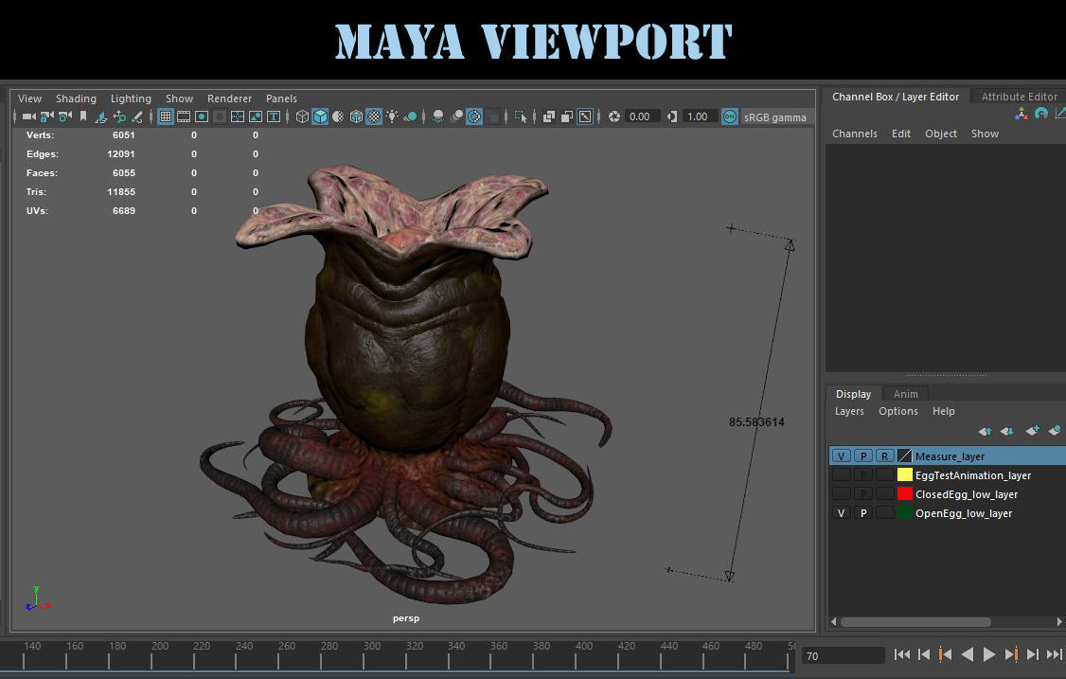Click the Gamma contrast icon
The height and width of the screenshot is (679, 1066).
[671, 116]
